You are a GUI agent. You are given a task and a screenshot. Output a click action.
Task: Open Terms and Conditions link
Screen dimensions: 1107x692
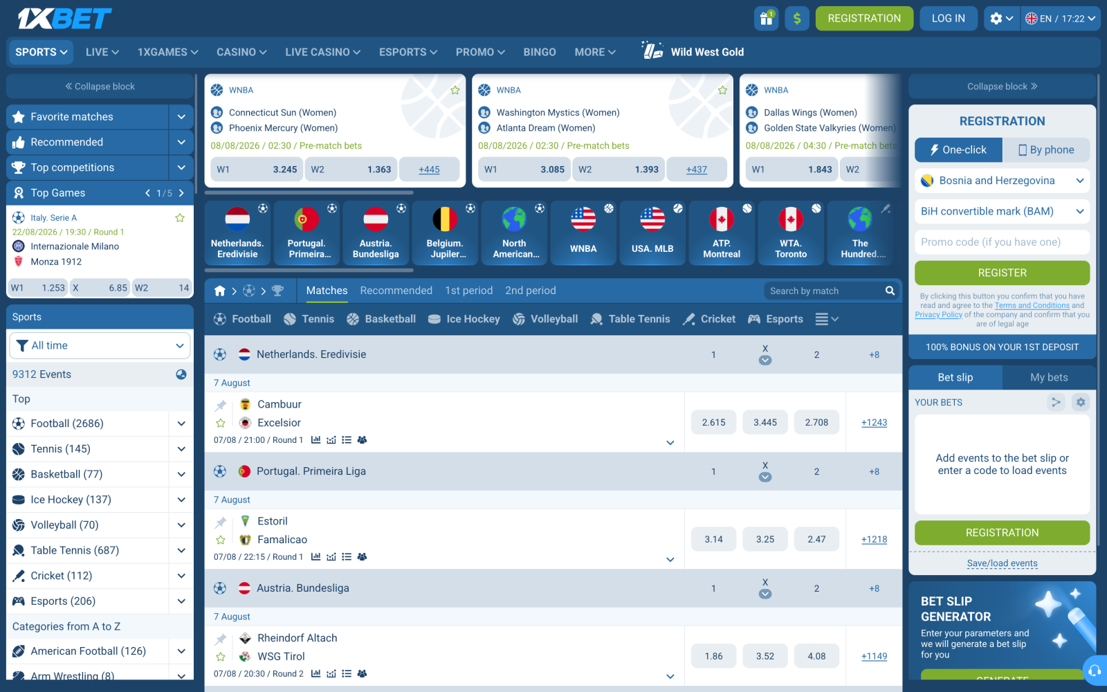[x=1032, y=305]
